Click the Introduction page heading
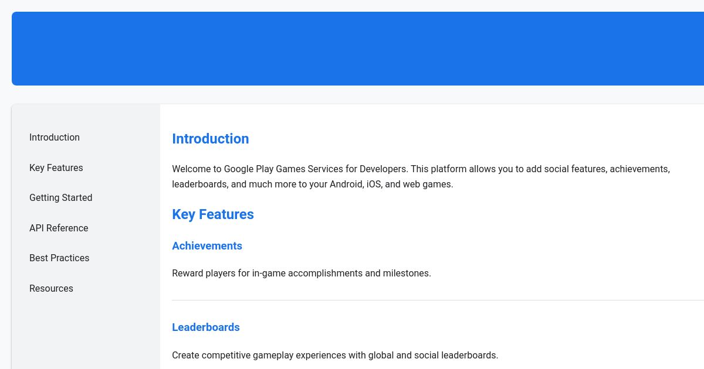704x369 pixels. point(210,139)
